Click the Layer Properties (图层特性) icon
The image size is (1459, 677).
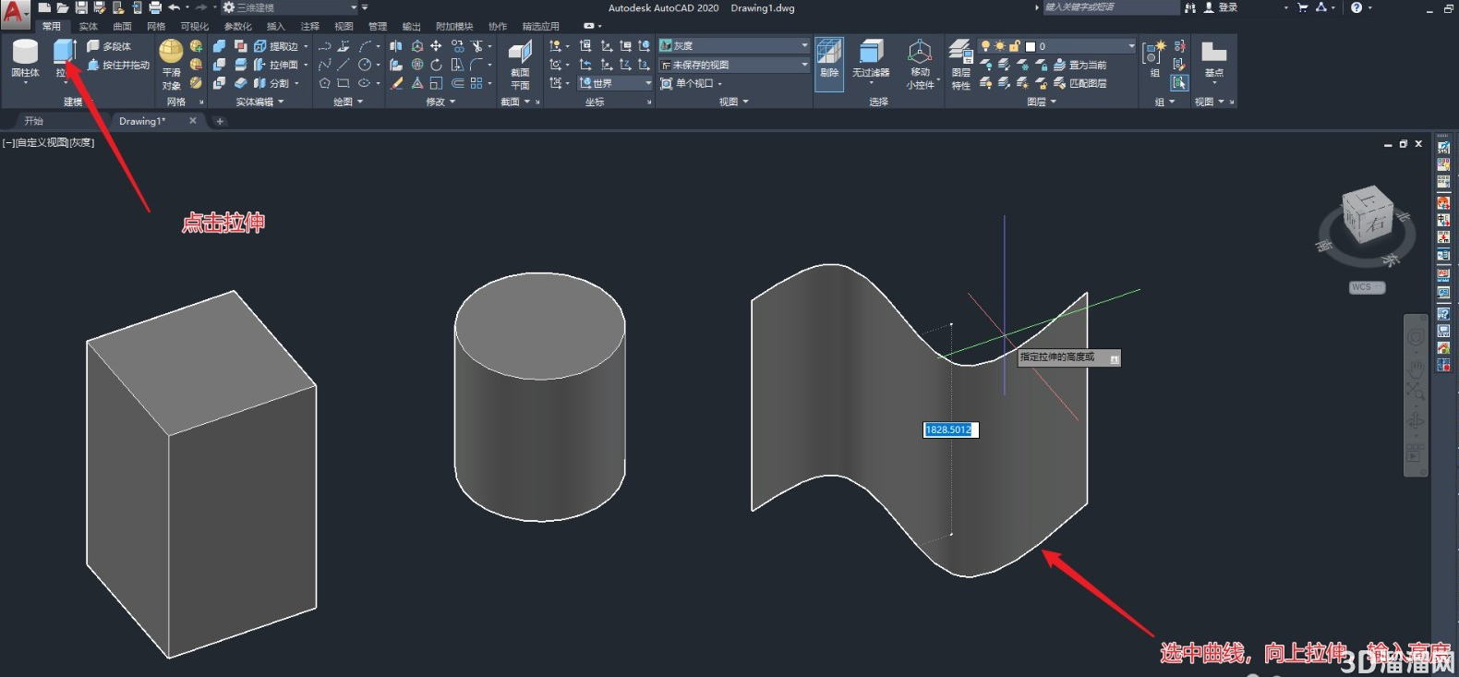pyautogui.click(x=961, y=65)
